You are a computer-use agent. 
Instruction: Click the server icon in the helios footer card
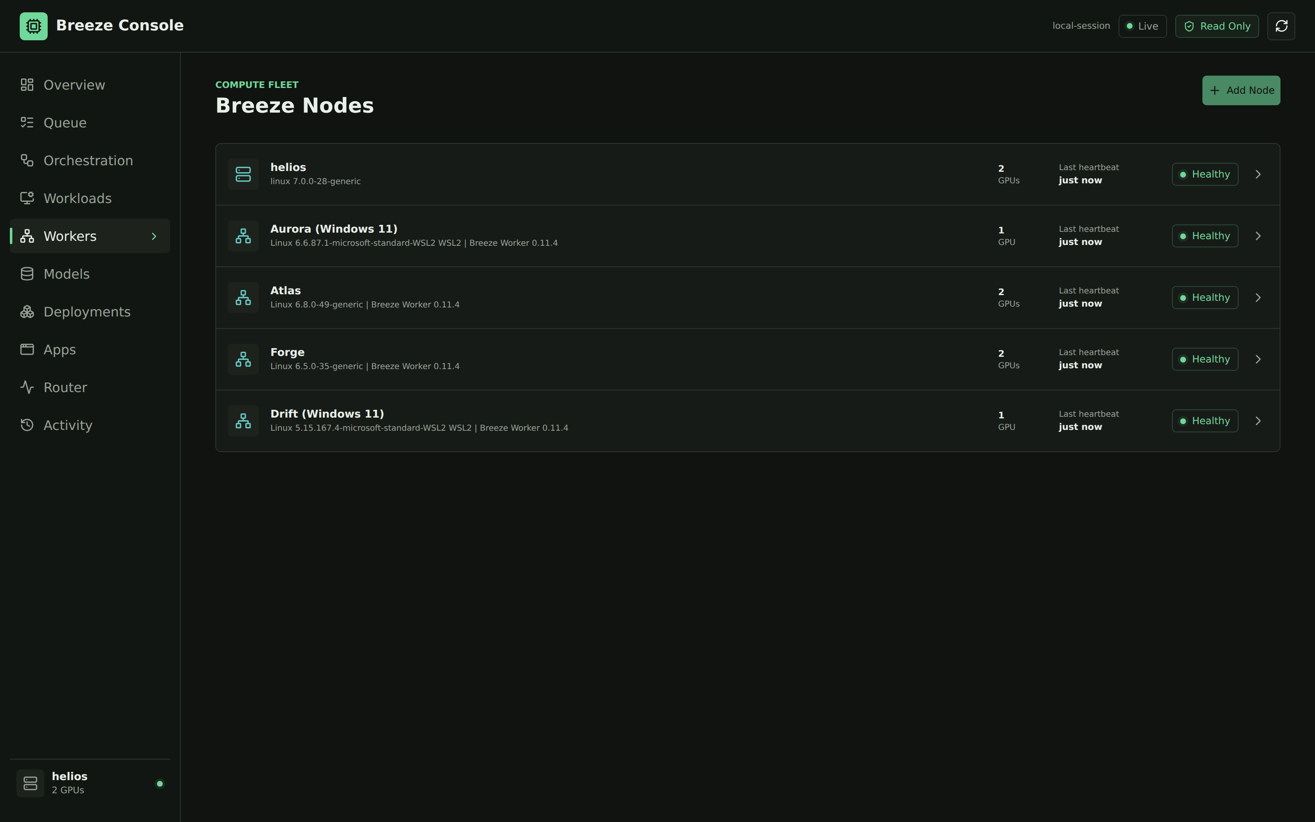pos(30,783)
